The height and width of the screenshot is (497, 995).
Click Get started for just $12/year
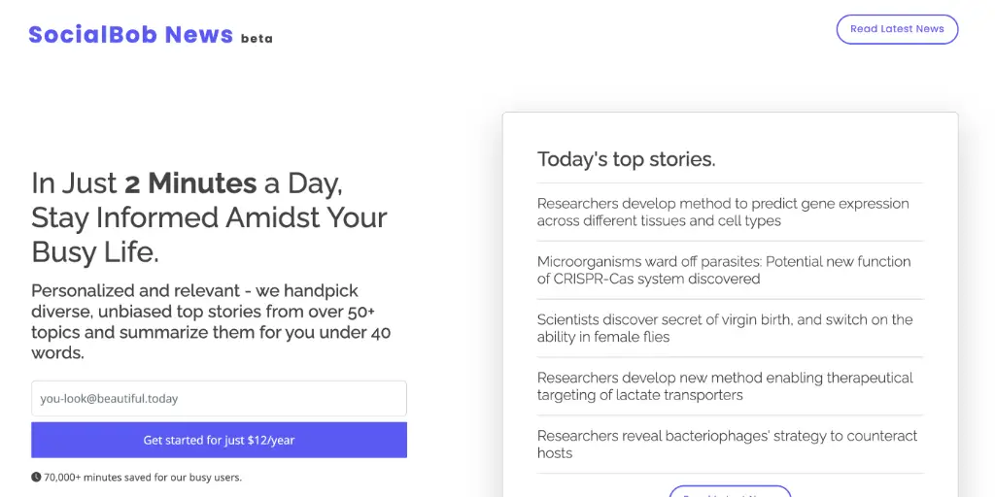point(219,440)
